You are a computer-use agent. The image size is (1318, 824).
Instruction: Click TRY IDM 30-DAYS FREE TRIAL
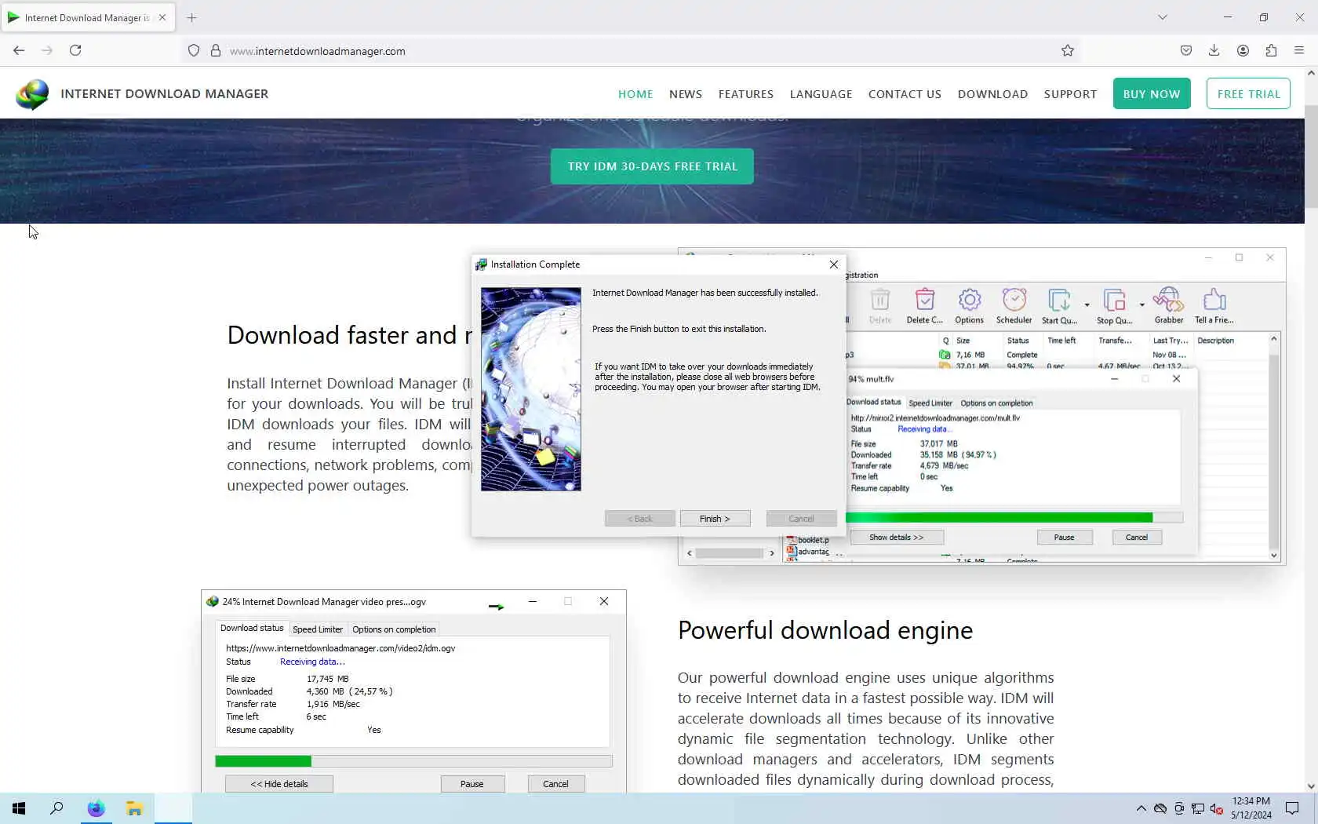tap(652, 166)
